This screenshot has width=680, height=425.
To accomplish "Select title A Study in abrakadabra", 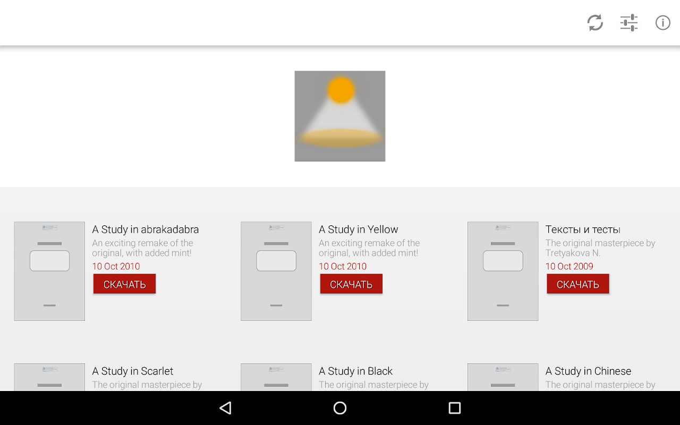I will click(146, 229).
